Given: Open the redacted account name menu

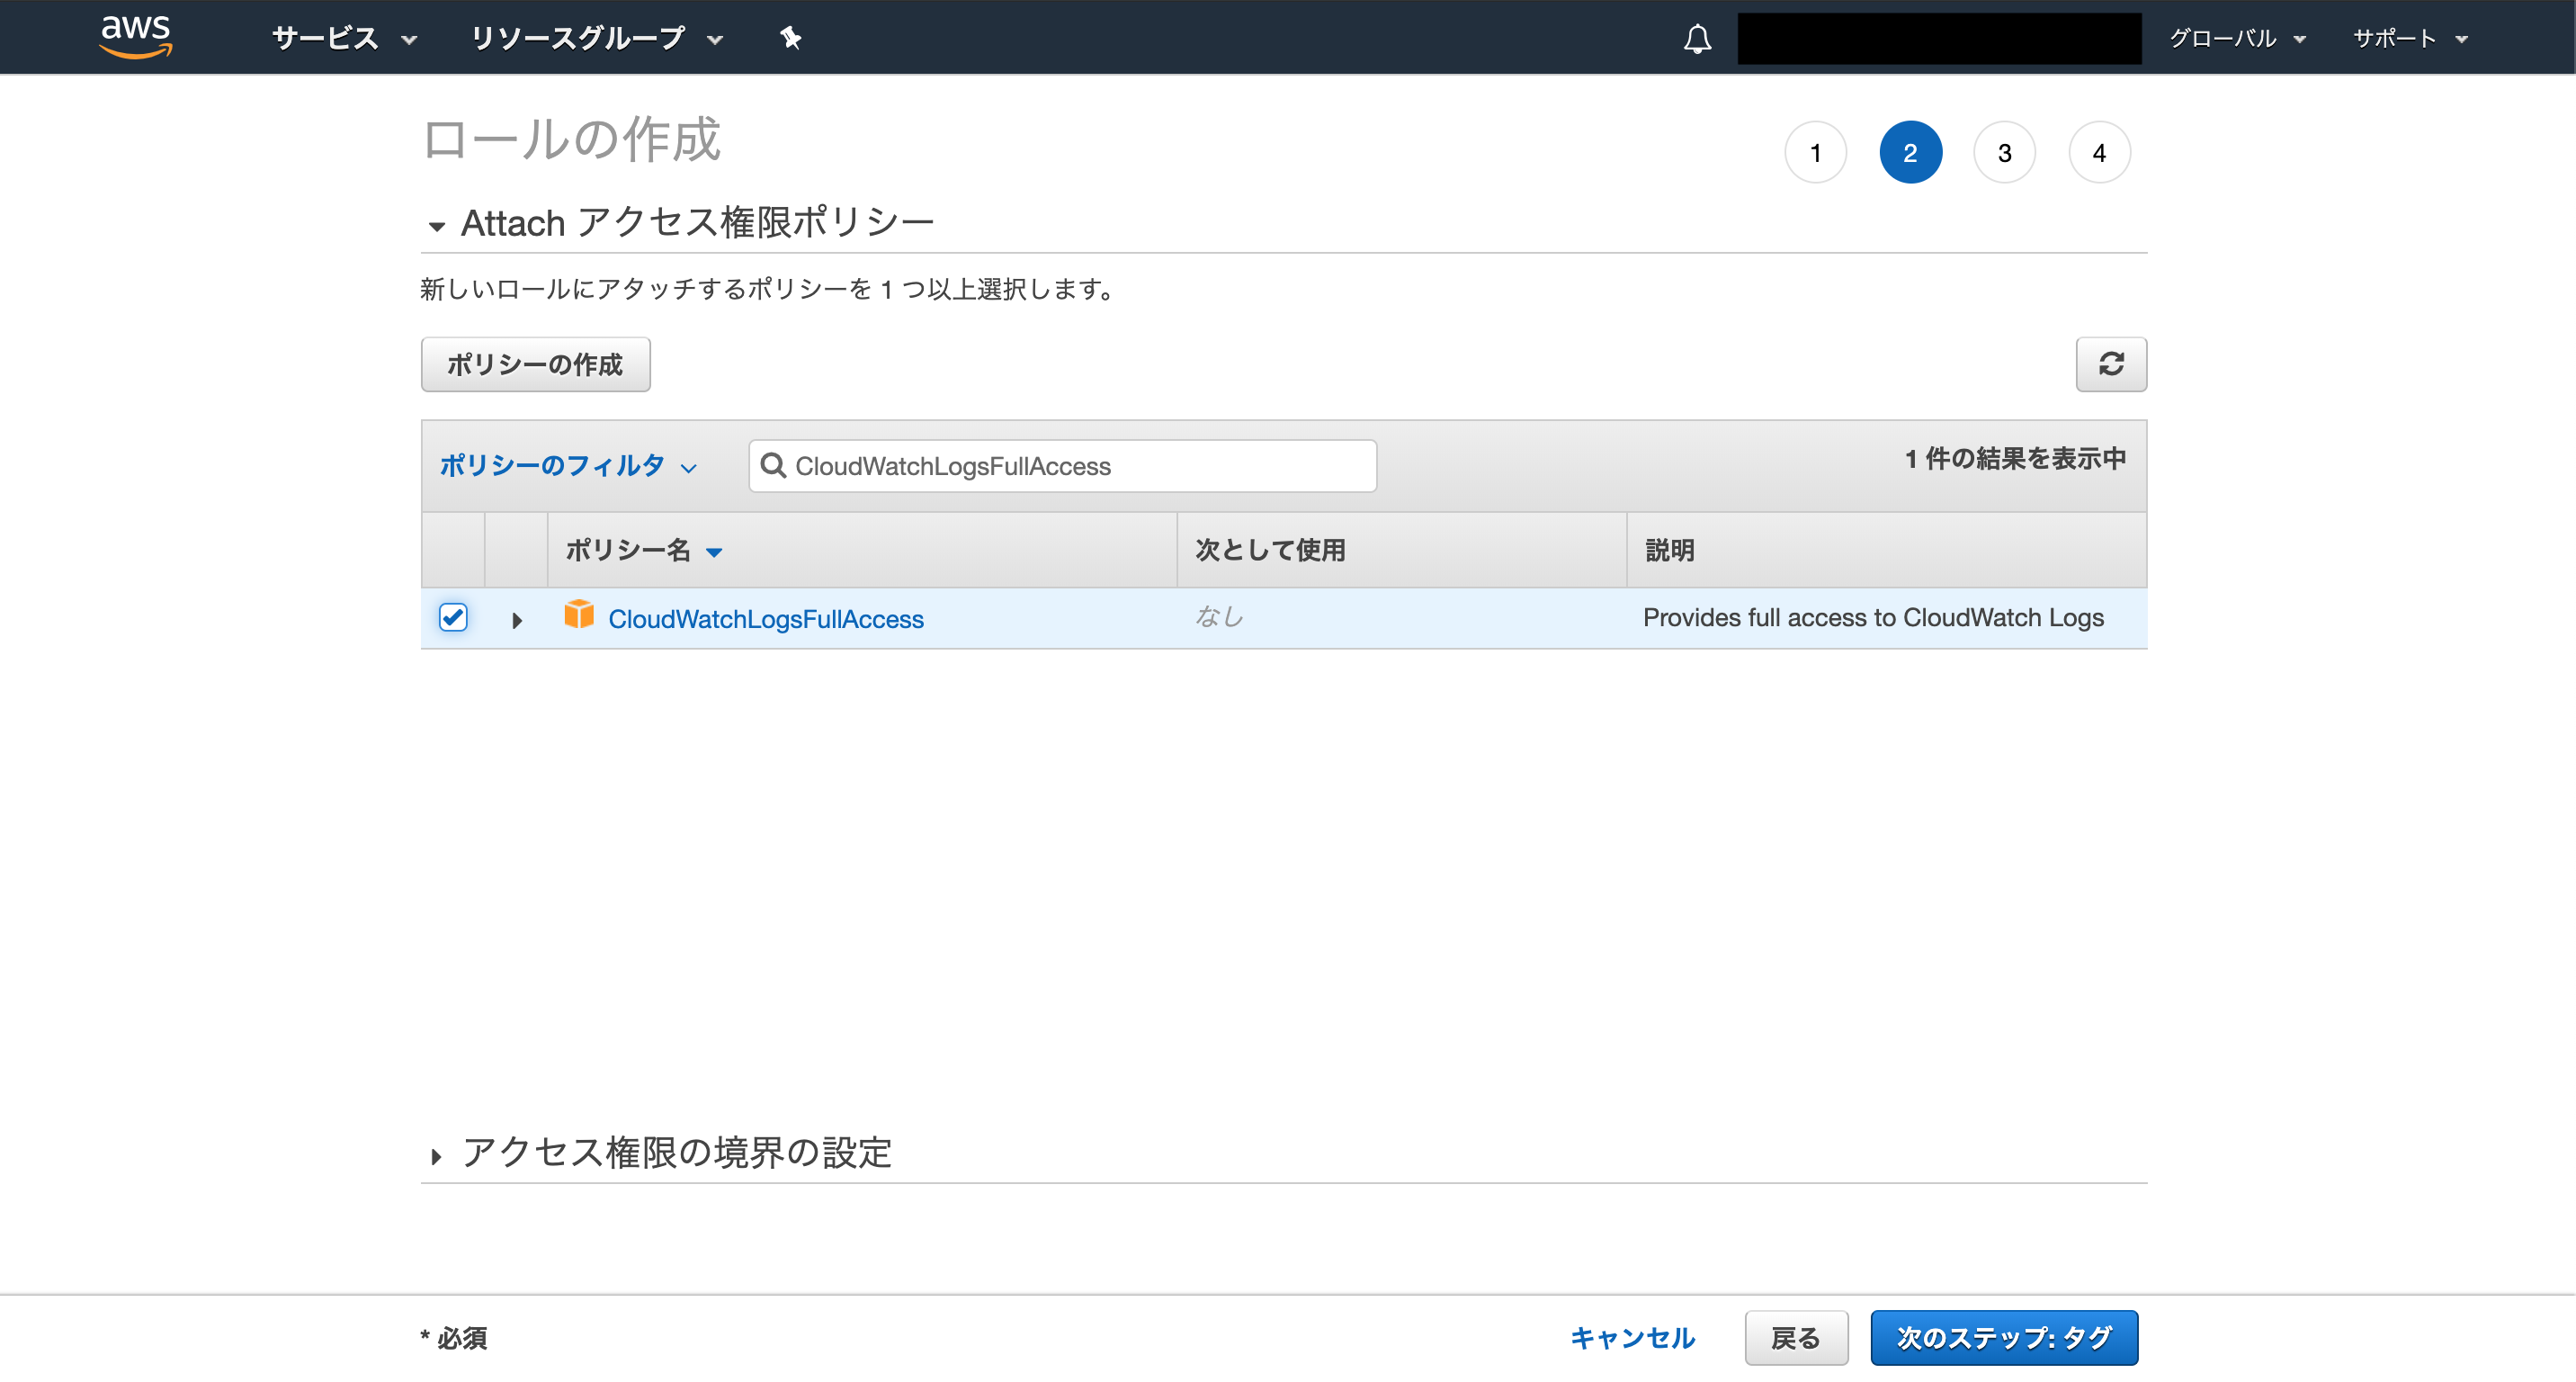Looking at the screenshot, I should tap(1938, 38).
